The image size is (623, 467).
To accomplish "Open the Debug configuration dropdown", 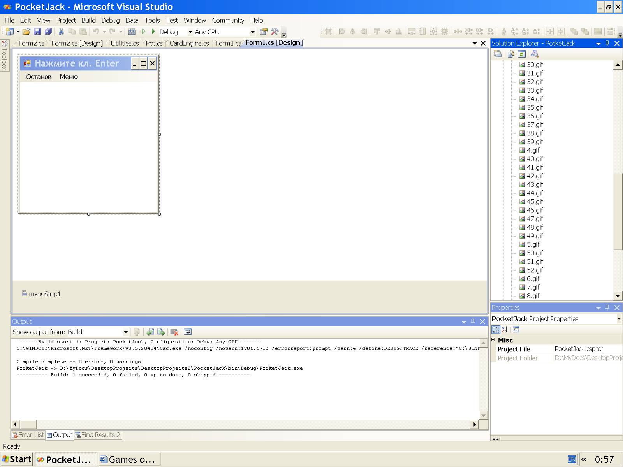I will coord(190,32).
